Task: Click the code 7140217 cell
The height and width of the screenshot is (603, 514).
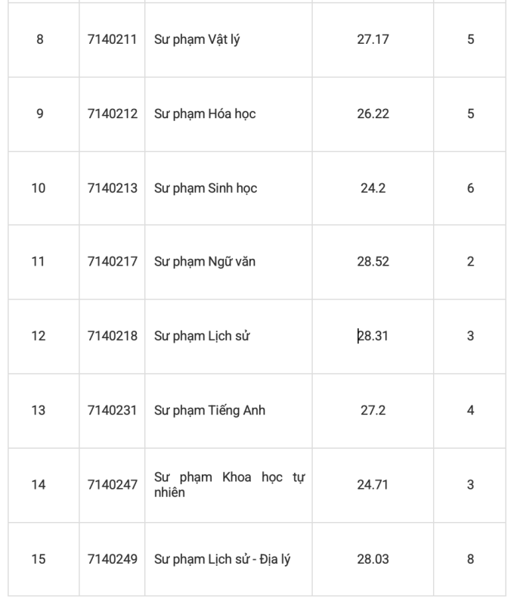Action: (112, 262)
